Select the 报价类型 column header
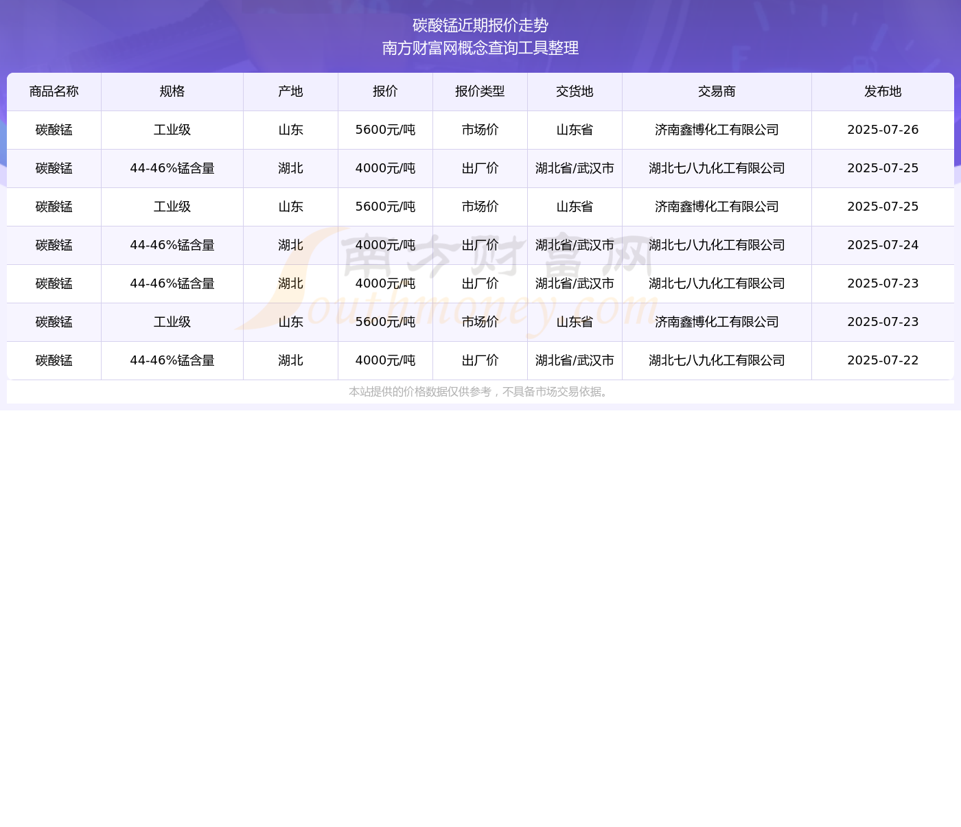Viewport: 961px width, 827px height. point(480,91)
